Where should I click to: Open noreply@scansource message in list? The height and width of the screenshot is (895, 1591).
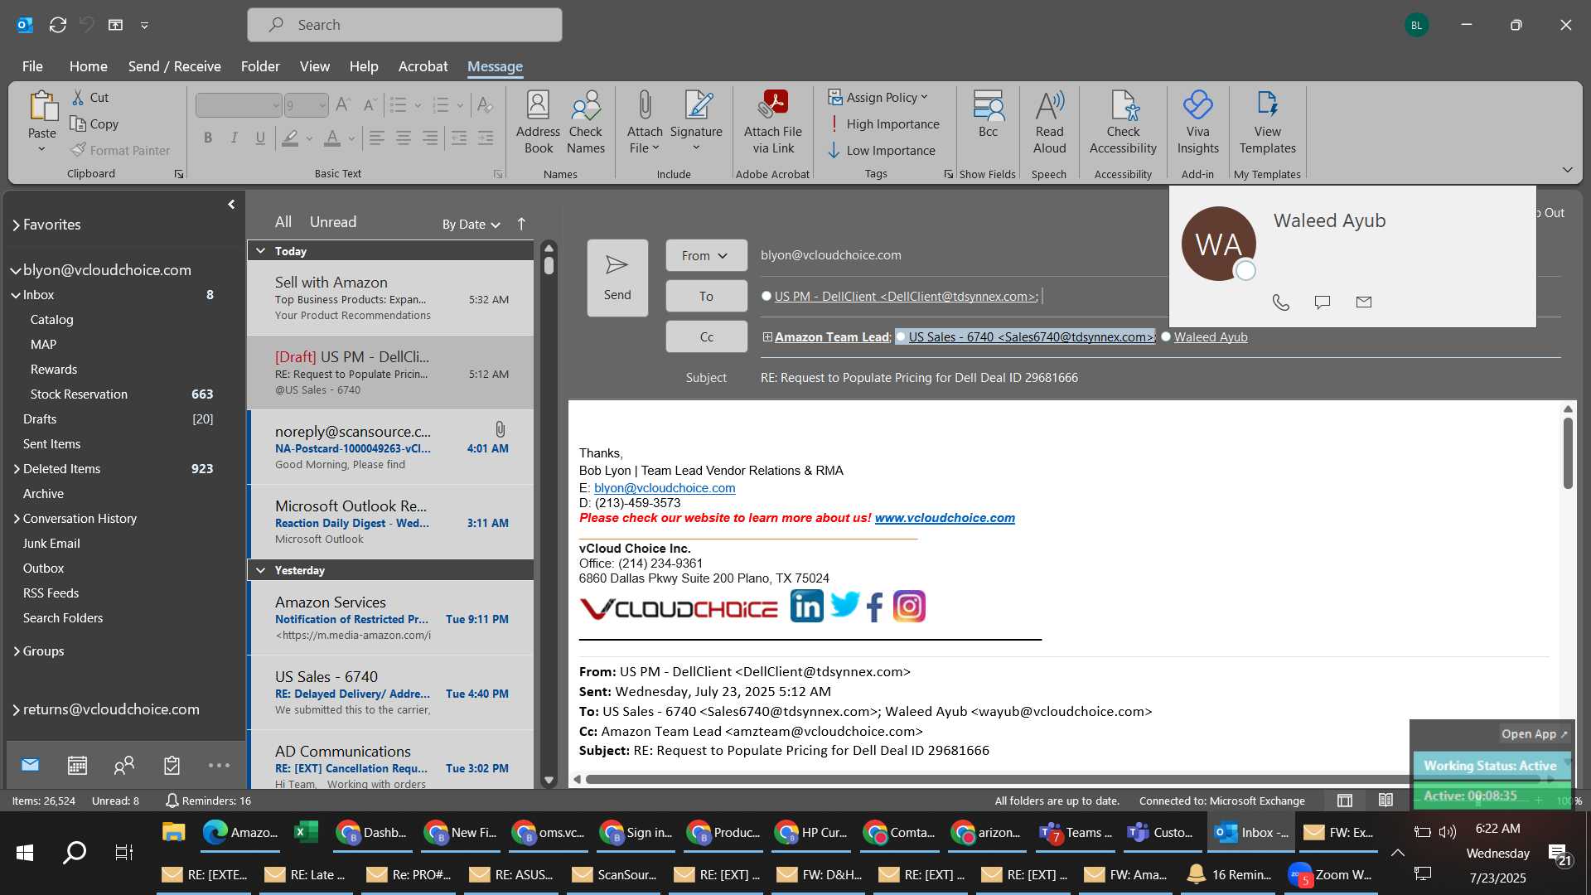point(391,447)
